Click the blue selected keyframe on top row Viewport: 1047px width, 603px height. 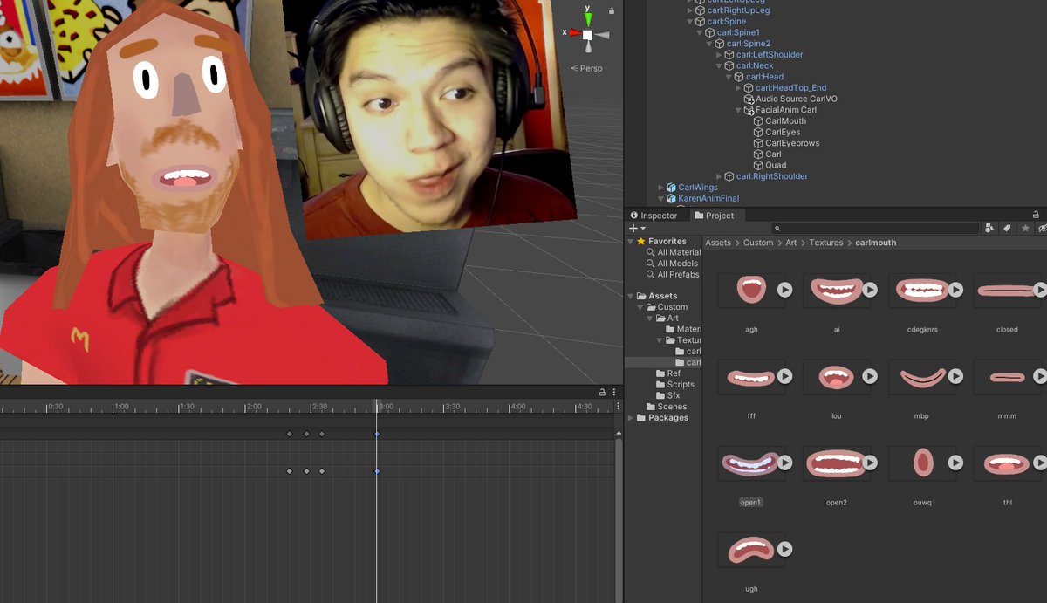pyautogui.click(x=377, y=434)
